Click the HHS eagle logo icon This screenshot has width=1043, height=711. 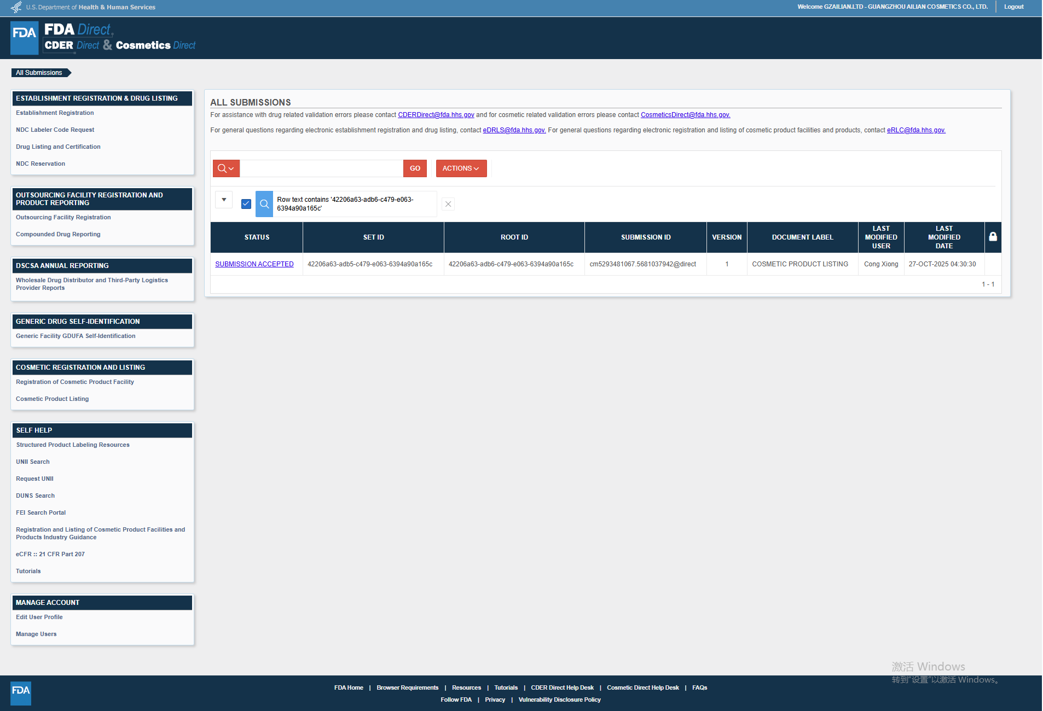(x=16, y=7)
